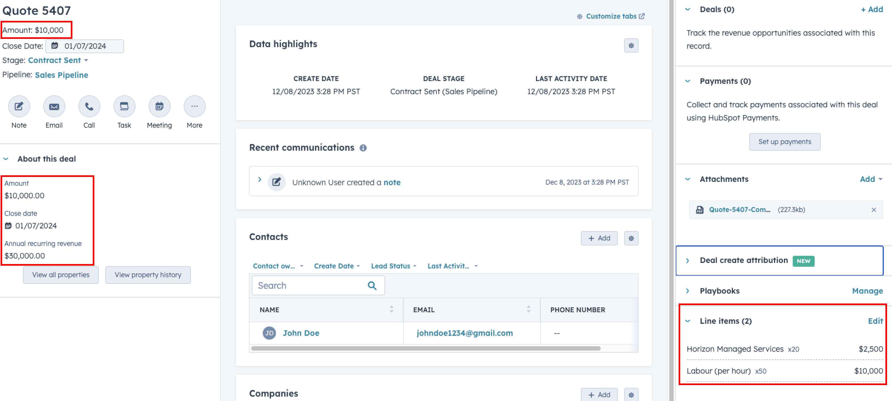
Task: Open Contacts card settings gear
Action: (631, 238)
